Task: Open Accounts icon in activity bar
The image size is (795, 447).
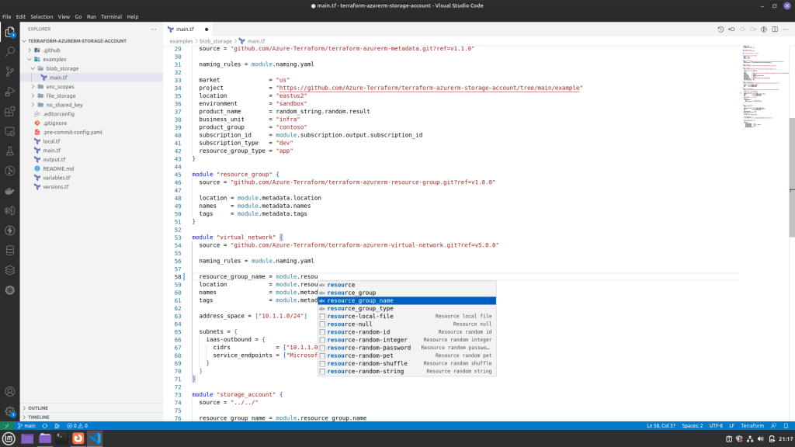Action: point(10,392)
